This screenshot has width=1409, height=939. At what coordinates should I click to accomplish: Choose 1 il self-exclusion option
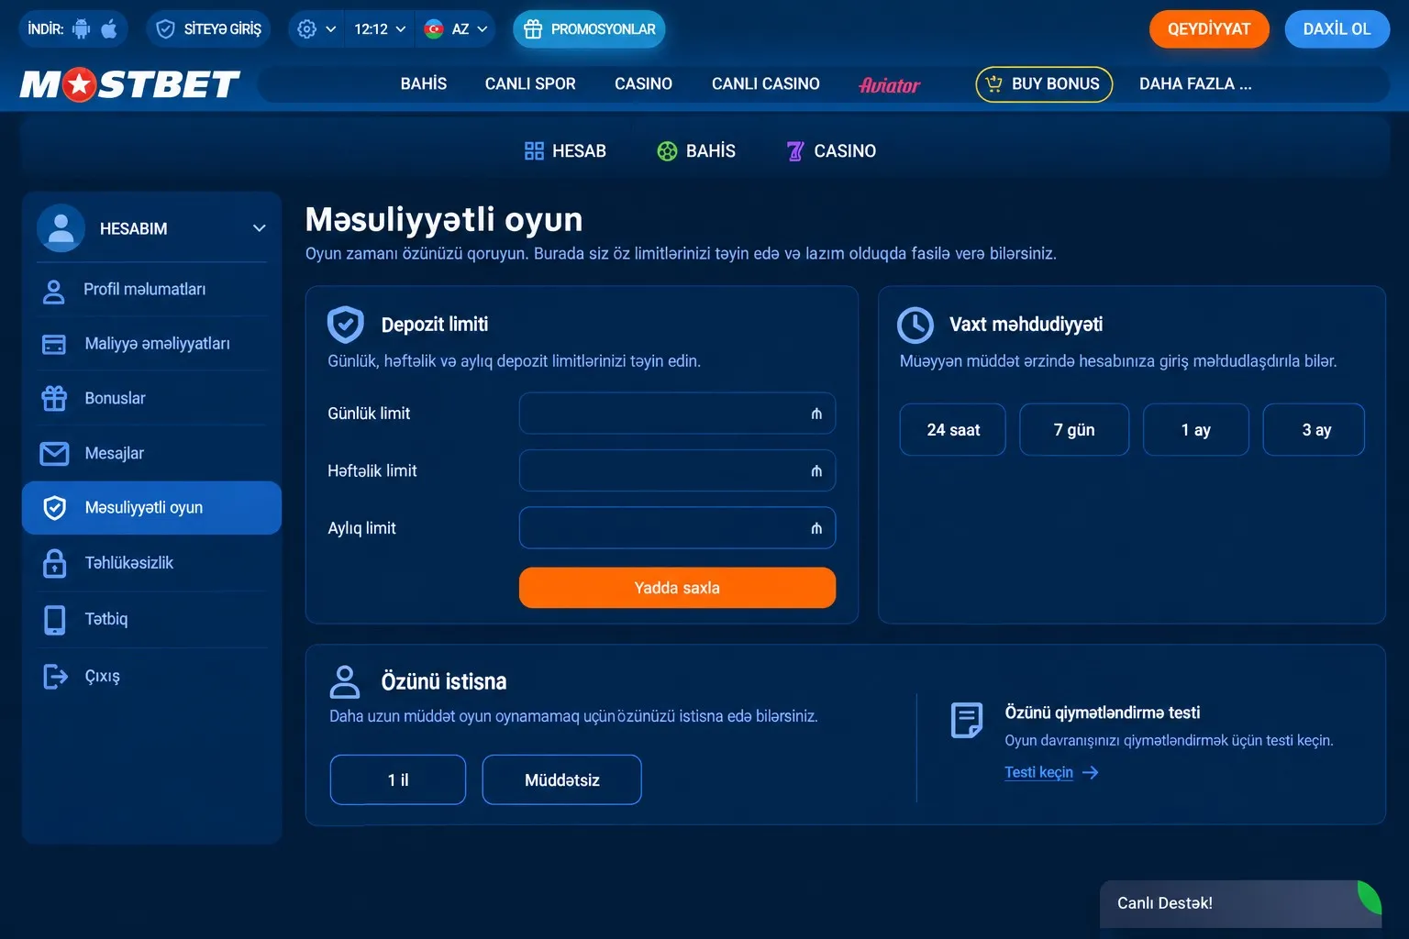(x=398, y=780)
